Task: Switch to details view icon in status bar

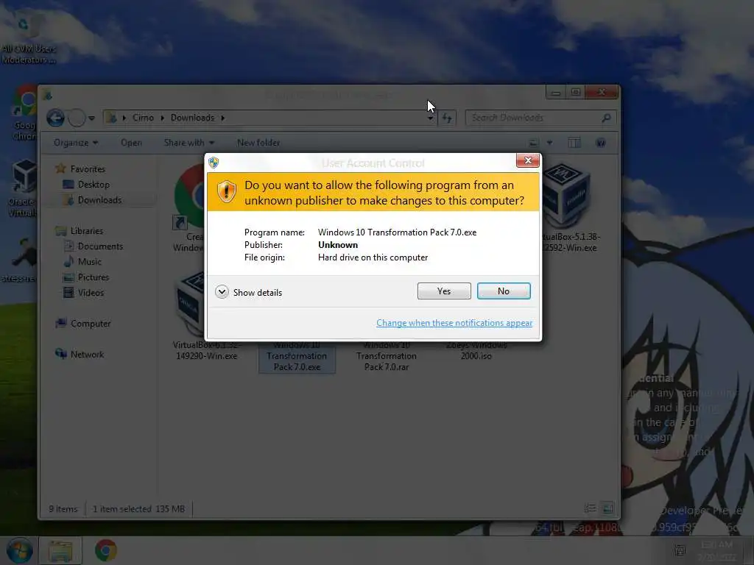Action: pos(590,508)
